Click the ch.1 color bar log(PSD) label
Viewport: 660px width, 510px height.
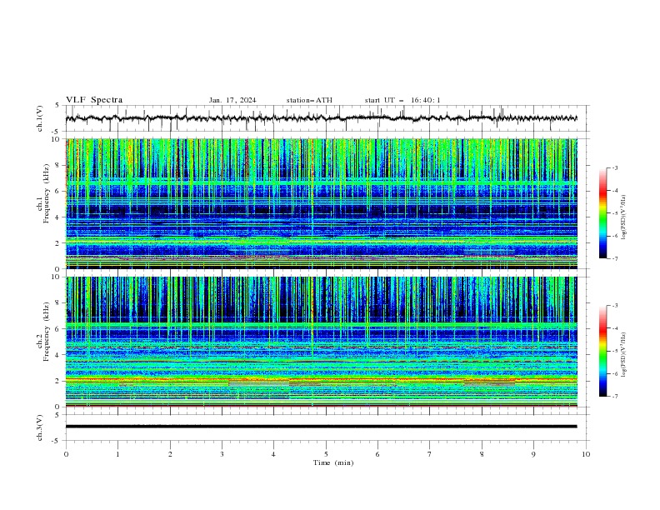tap(624, 217)
